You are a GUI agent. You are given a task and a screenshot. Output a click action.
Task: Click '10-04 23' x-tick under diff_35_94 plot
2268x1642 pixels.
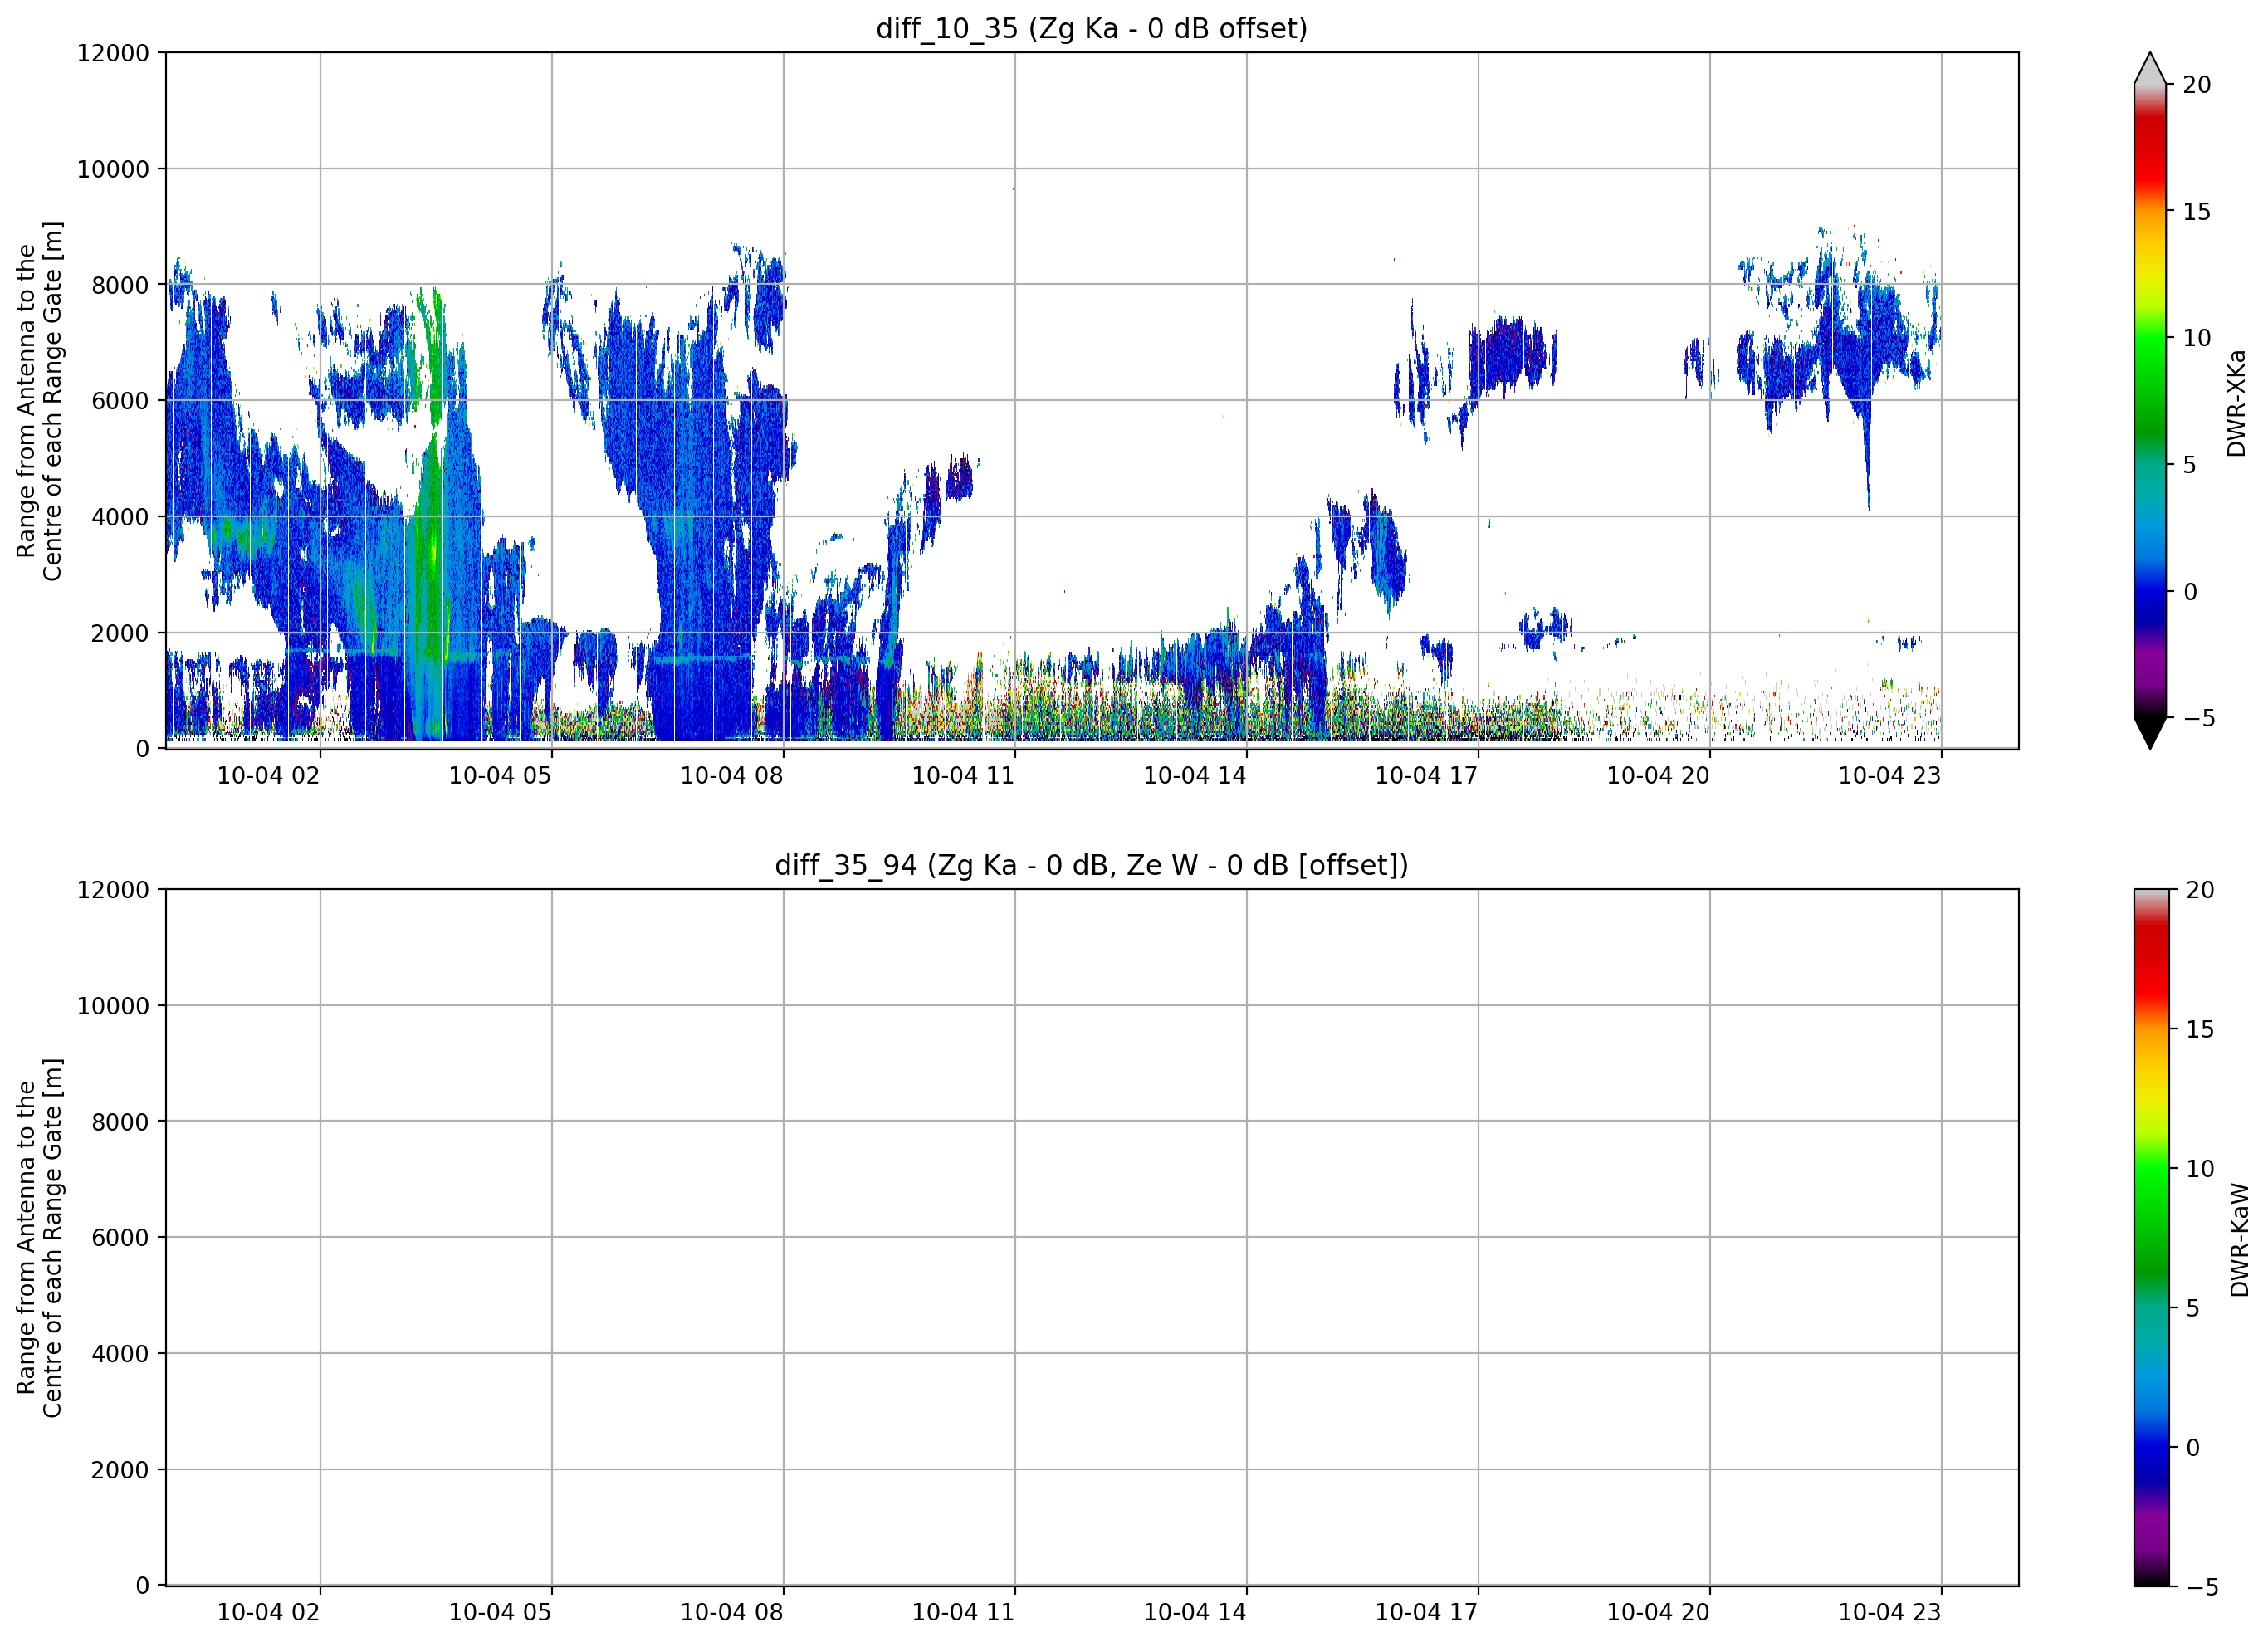1890,1613
